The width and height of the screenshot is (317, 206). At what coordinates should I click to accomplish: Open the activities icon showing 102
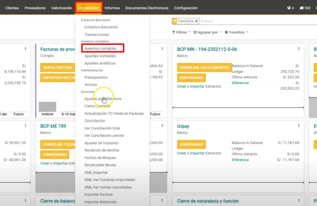(x=305, y=8)
